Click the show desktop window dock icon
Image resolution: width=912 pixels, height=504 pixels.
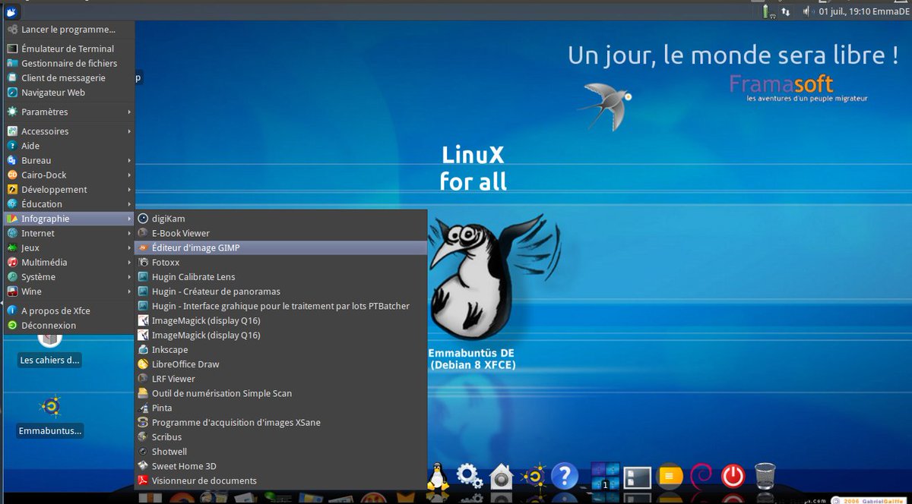(x=638, y=477)
